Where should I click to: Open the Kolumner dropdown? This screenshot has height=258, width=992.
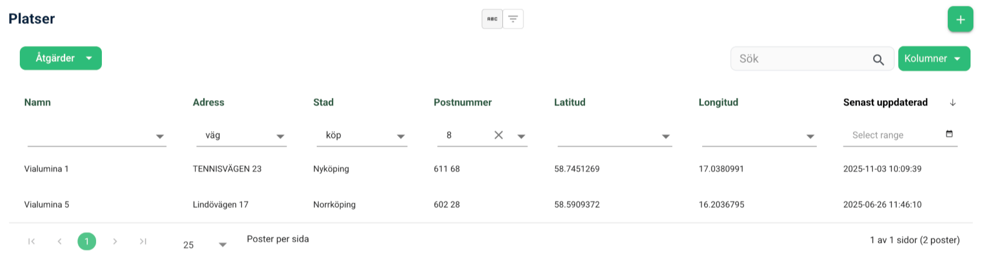[x=934, y=59]
